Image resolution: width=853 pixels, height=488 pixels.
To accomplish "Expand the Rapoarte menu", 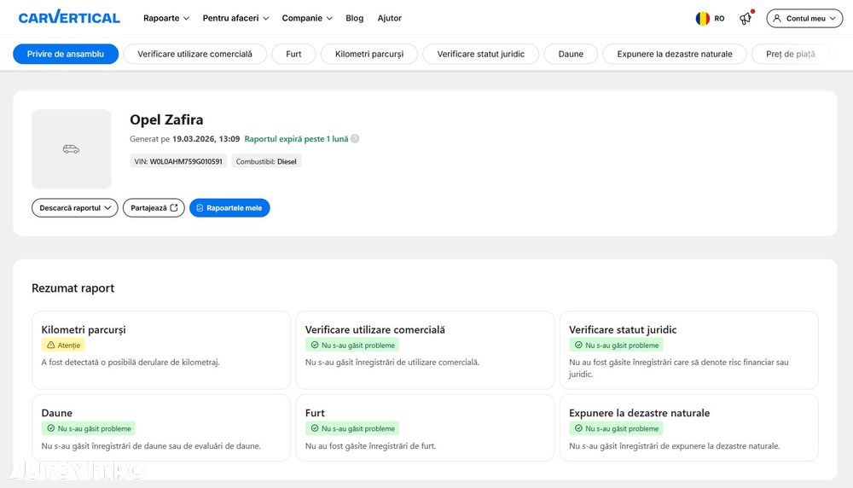I will click(x=166, y=18).
